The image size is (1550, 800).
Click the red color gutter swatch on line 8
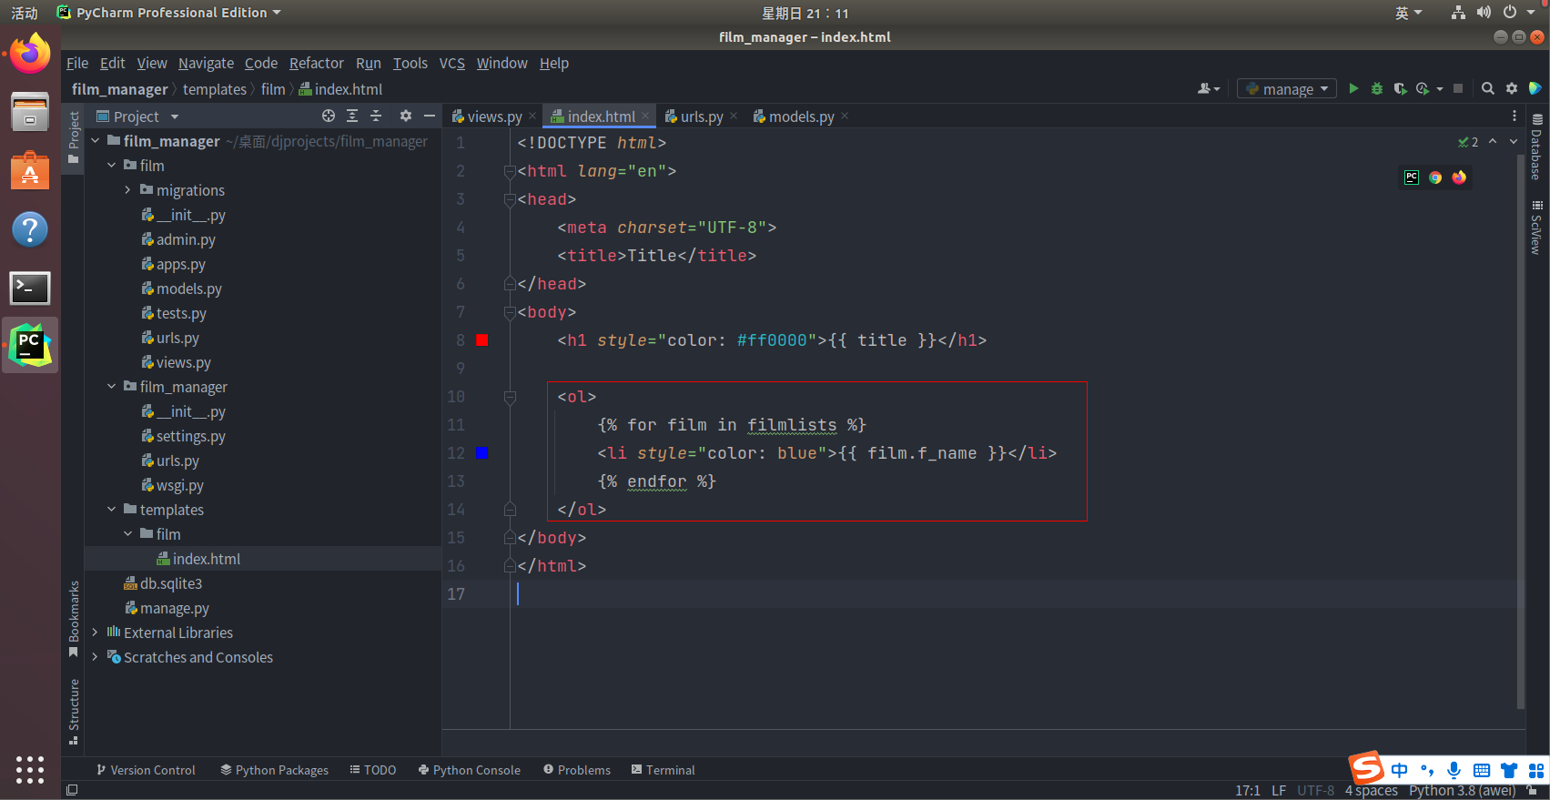click(482, 340)
